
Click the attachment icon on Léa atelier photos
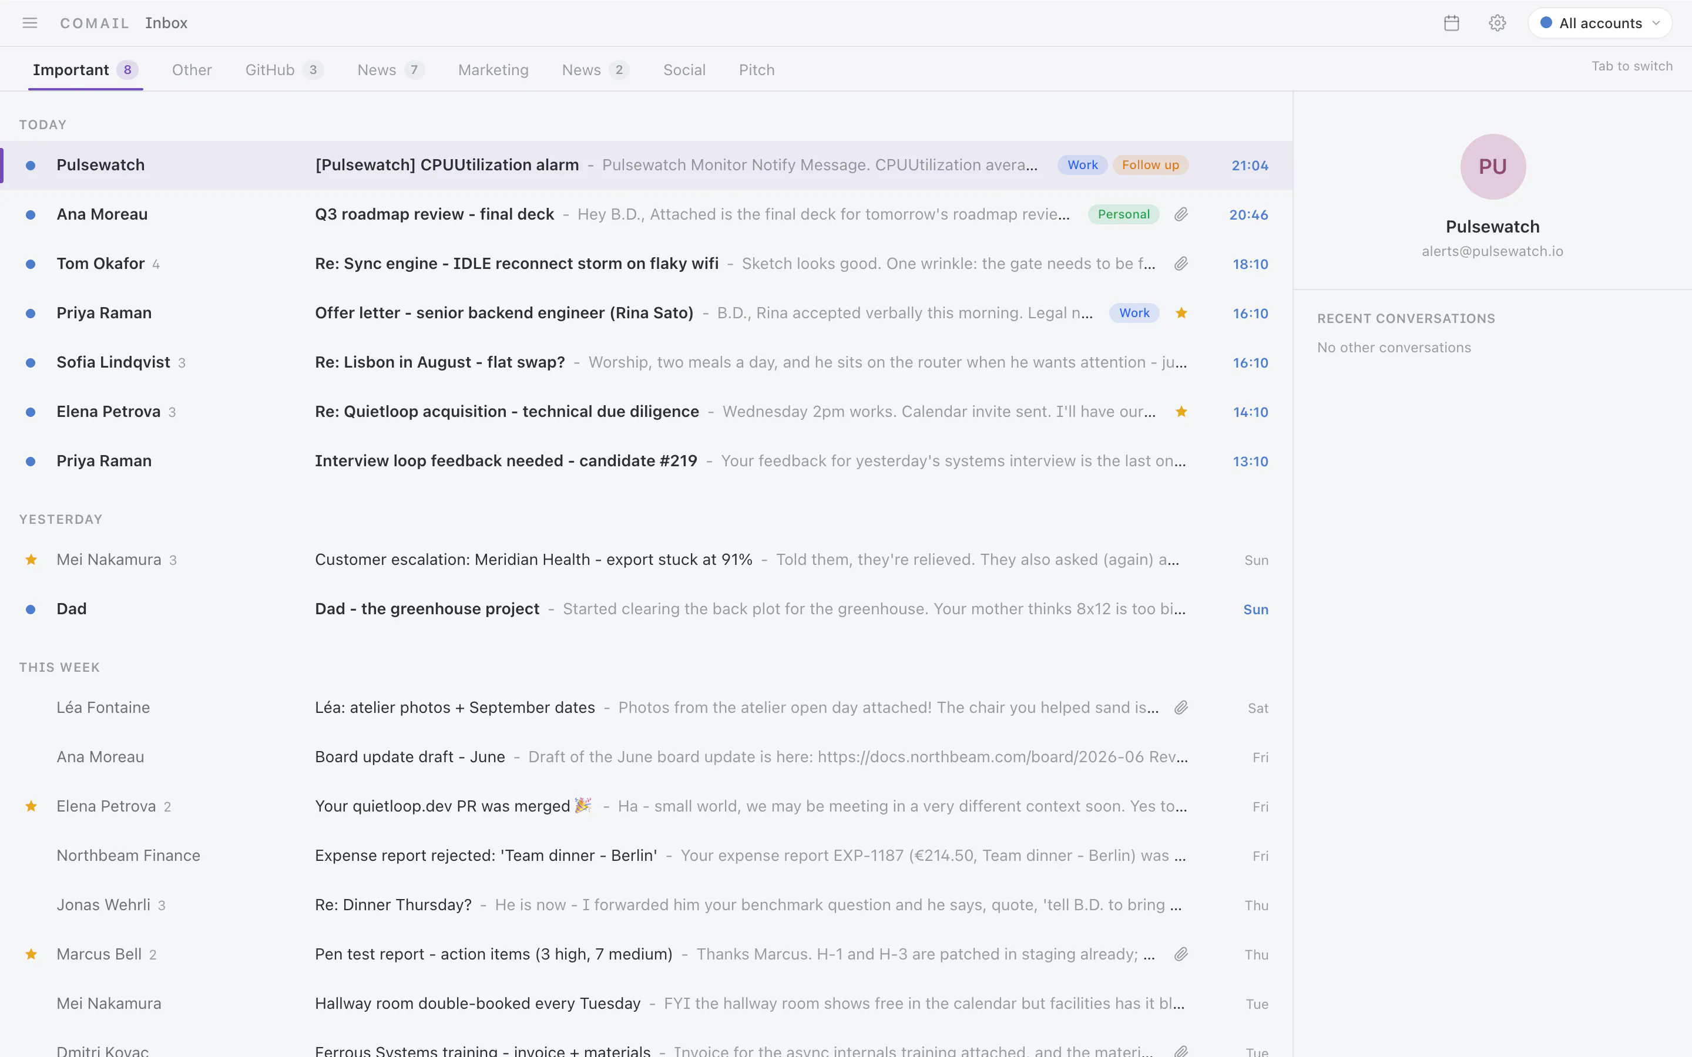coord(1181,708)
